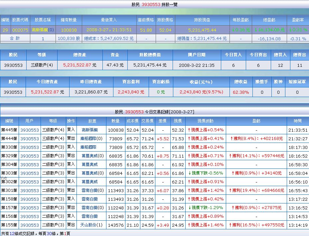This screenshot has height=236, width=309.
Task: Click the -0.31 % loss rate in 合計 row
Action: click(x=299, y=39)
